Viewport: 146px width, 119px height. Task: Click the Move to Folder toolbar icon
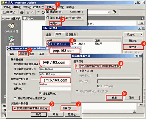[28, 12]
